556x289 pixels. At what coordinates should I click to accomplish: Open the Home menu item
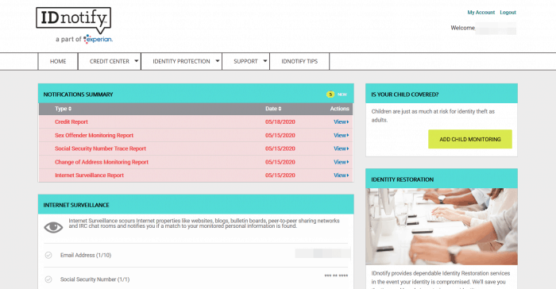(x=58, y=61)
